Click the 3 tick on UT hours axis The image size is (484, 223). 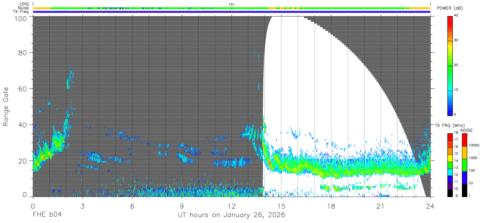(x=83, y=206)
